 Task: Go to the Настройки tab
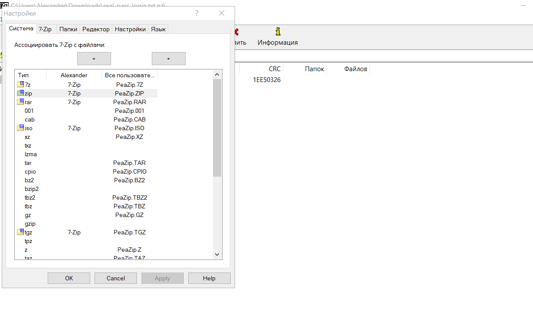click(x=130, y=29)
